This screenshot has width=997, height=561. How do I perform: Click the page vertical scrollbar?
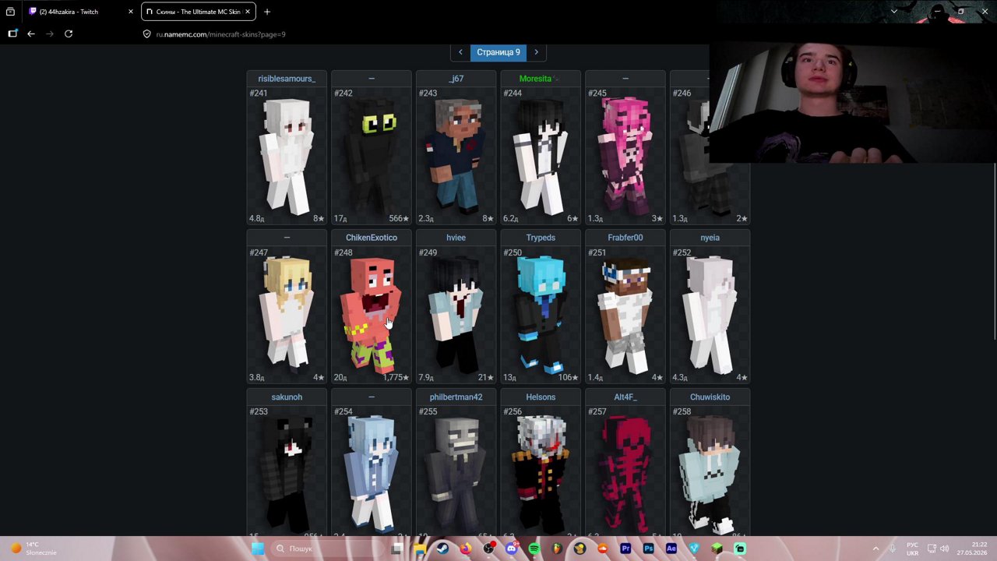994,251
